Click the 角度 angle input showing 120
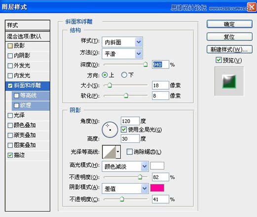The image size is (257, 217). pyautogui.click(x=130, y=121)
